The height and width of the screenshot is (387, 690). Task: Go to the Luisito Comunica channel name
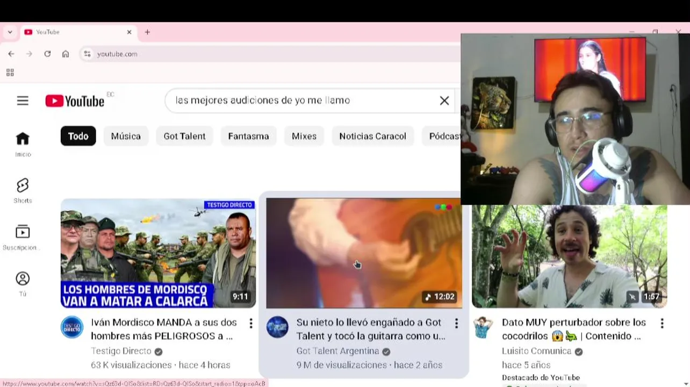tap(537, 351)
